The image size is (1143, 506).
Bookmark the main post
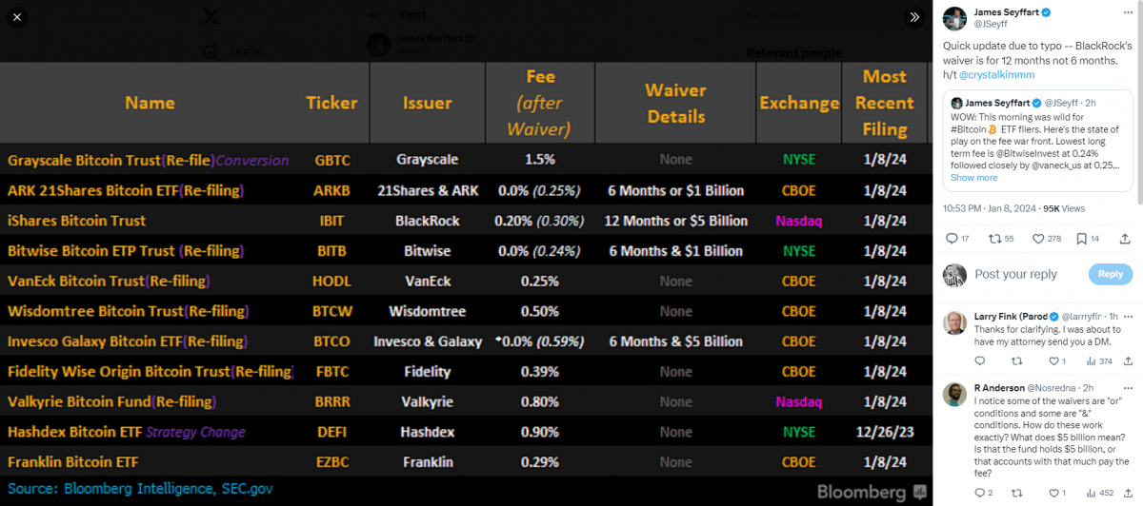click(1083, 239)
